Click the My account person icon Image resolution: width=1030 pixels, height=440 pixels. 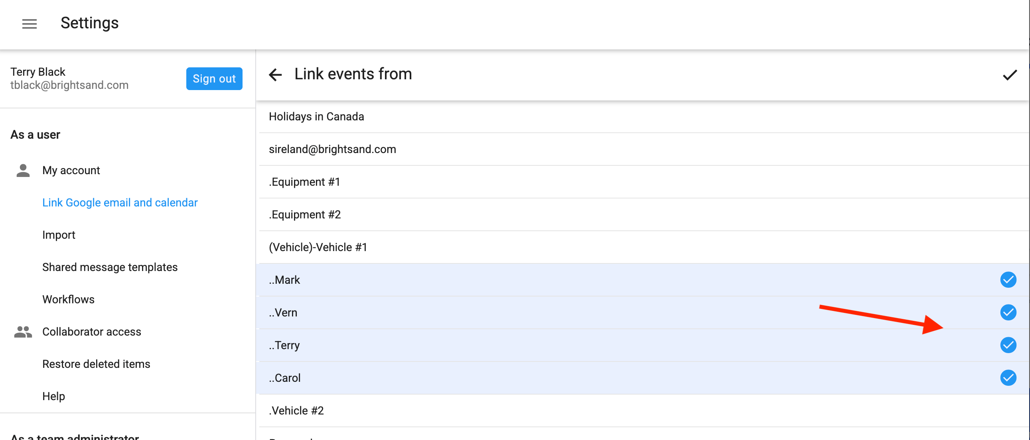[x=23, y=170]
